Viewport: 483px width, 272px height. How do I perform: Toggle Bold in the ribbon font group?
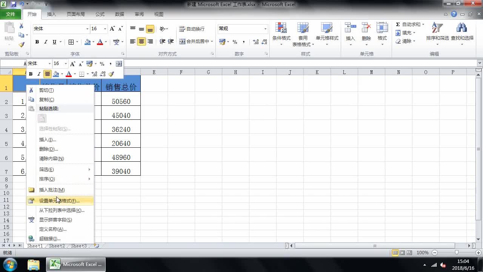coord(37,42)
